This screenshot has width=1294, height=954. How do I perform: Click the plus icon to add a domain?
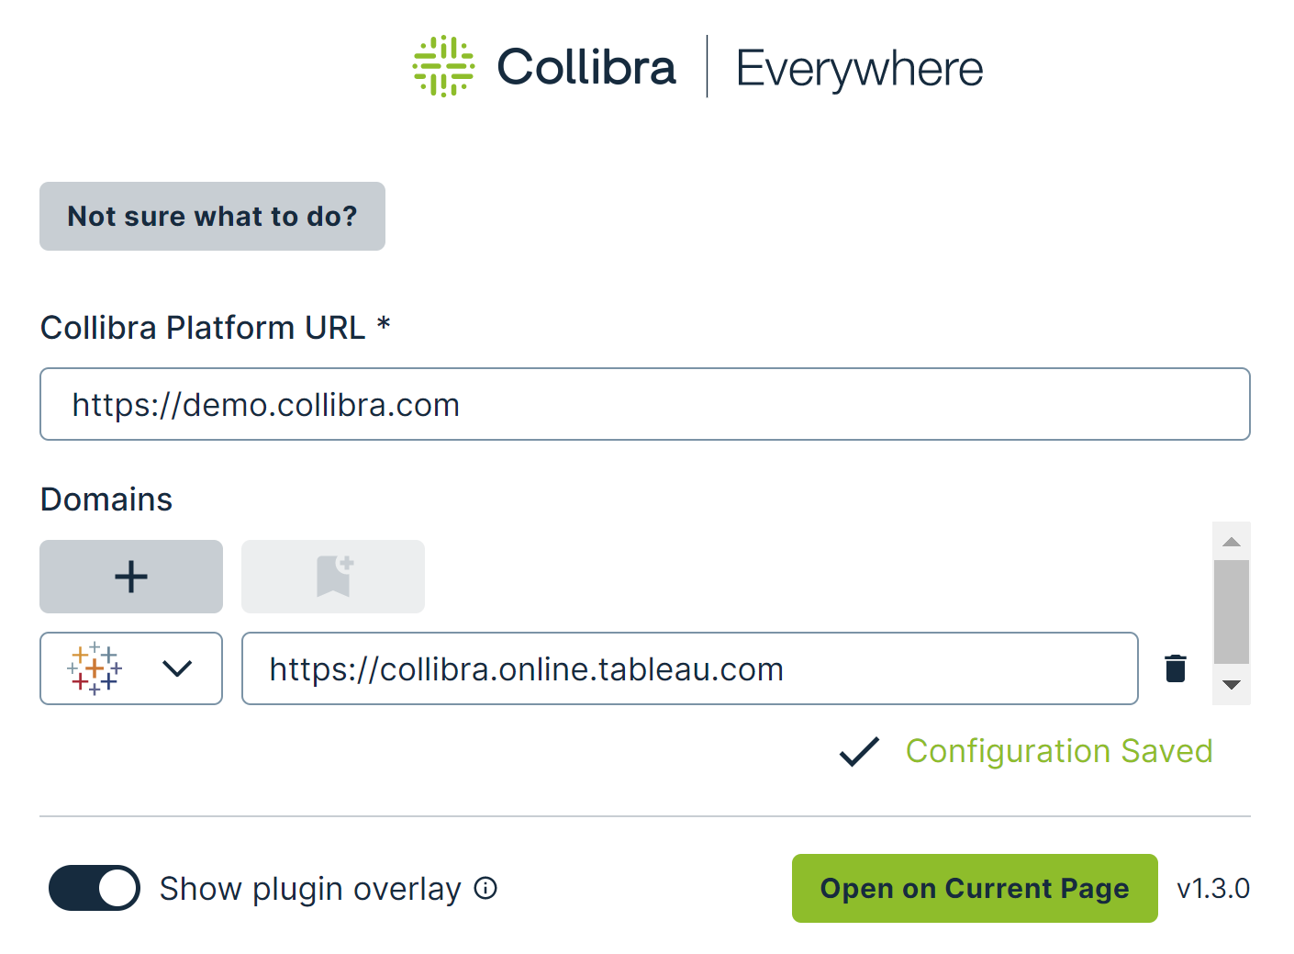click(x=130, y=577)
